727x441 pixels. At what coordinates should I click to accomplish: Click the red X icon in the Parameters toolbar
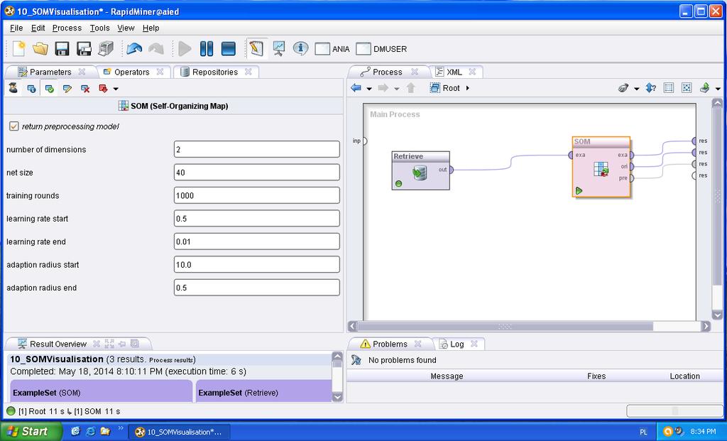[85, 89]
